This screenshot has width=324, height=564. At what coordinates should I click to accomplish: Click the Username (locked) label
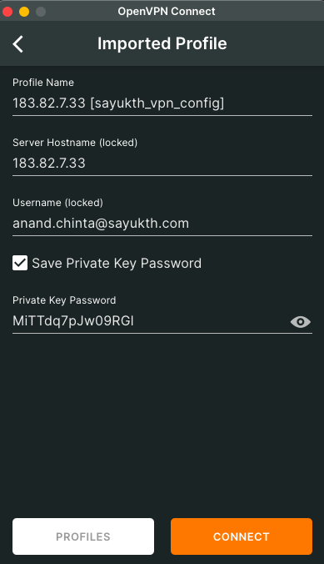(x=57, y=203)
